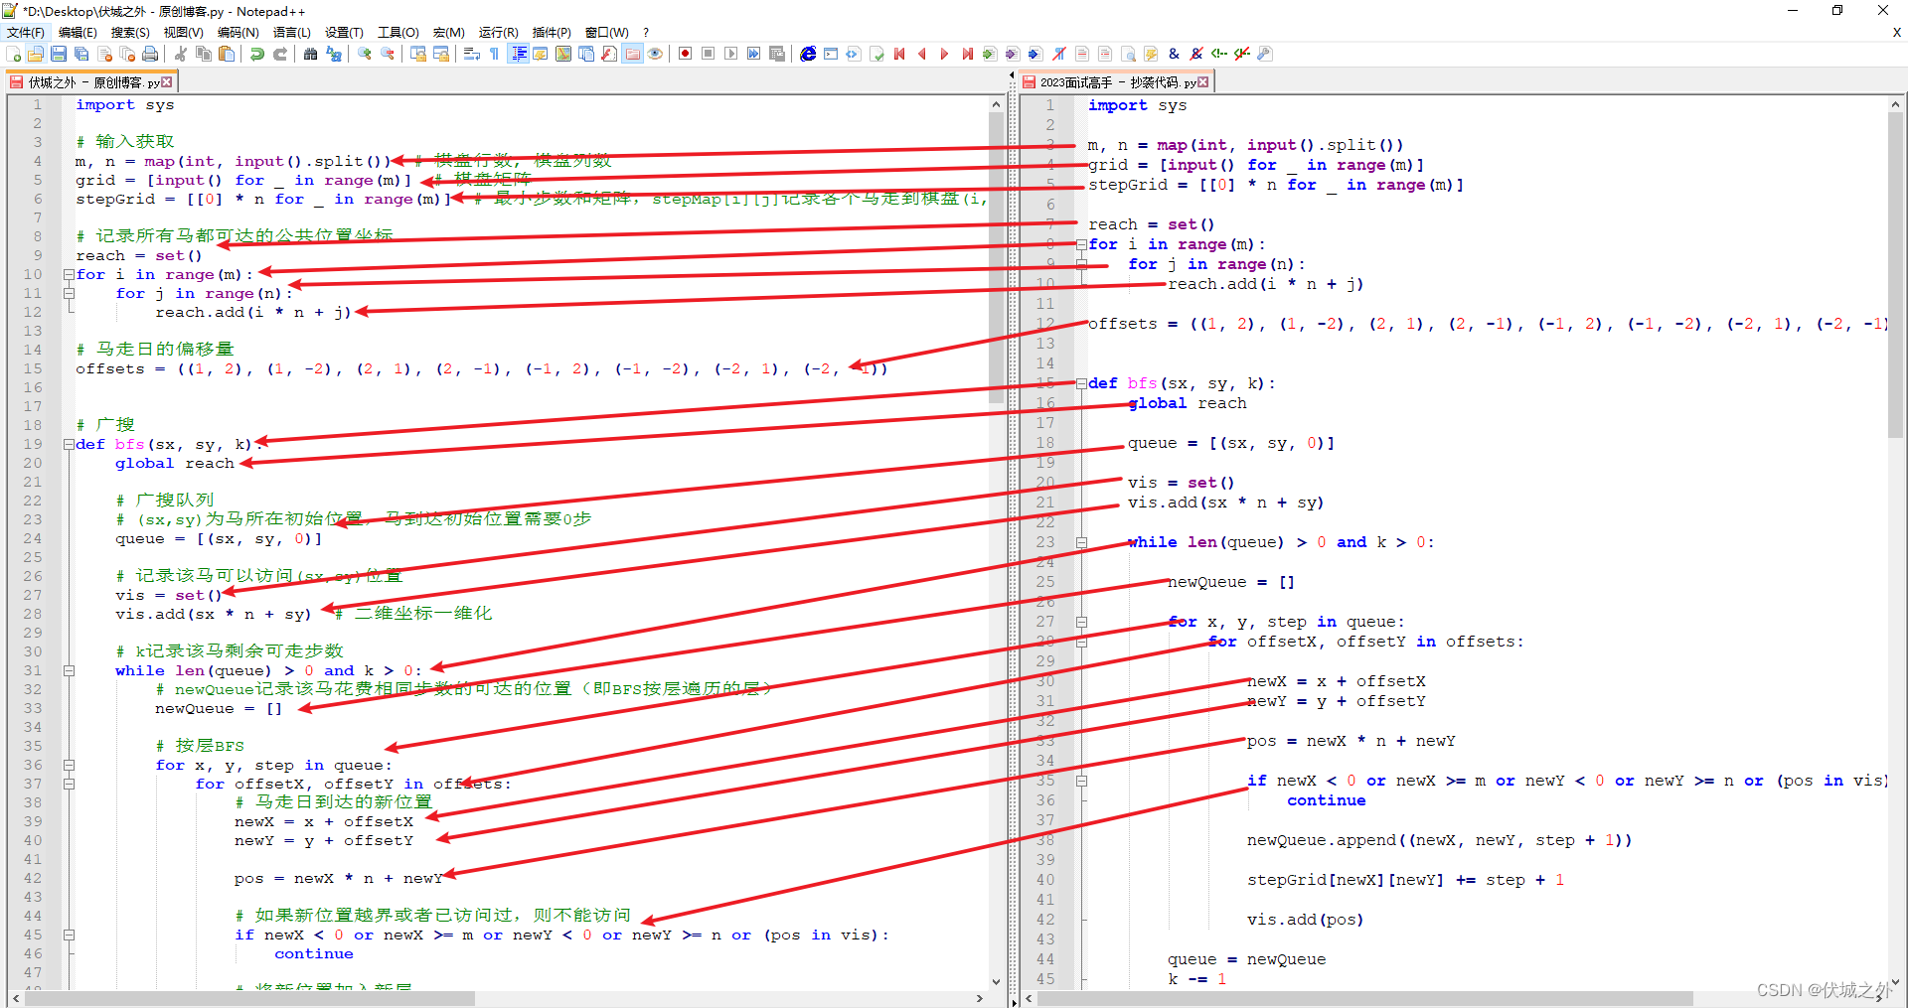The image size is (1908, 1008).
Task: Click the compare Last difference icon
Action: [968, 54]
